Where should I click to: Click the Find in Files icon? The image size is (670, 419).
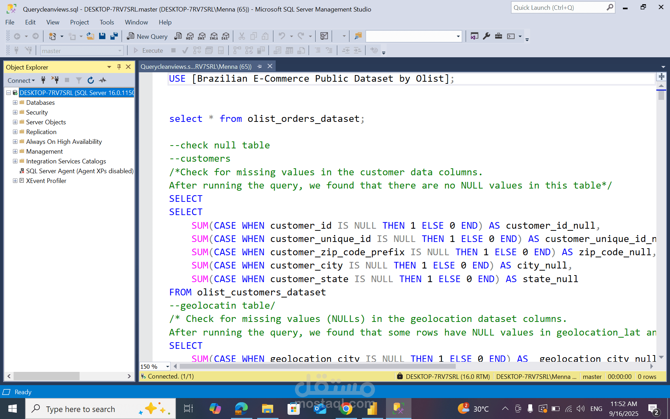point(358,36)
